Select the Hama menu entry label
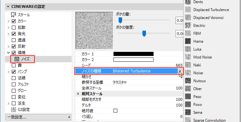Viewport: 241px width, 122px height. (198, 41)
